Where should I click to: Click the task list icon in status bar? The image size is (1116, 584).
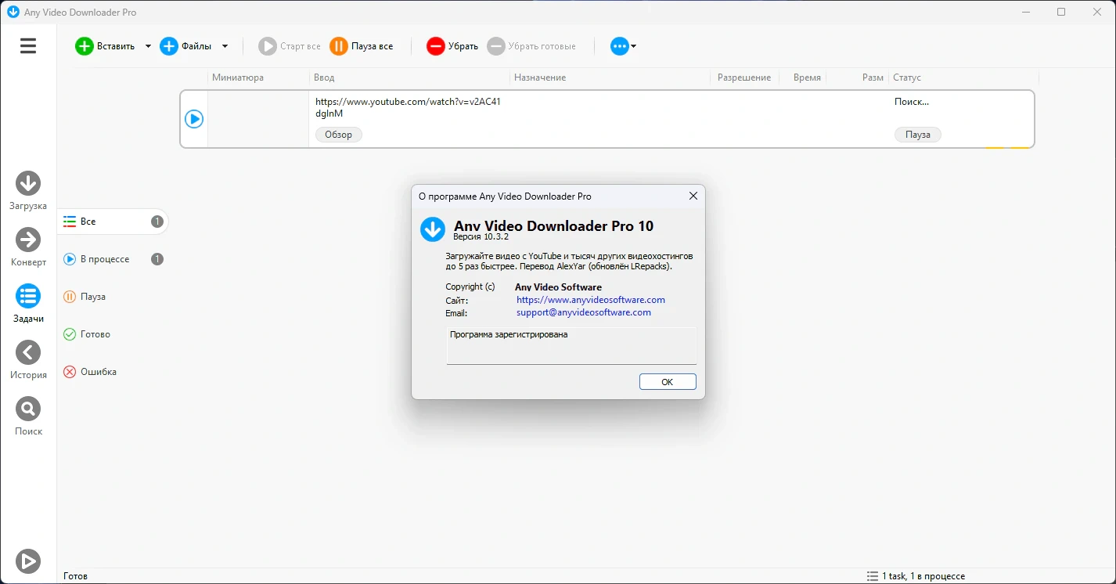[x=872, y=576]
